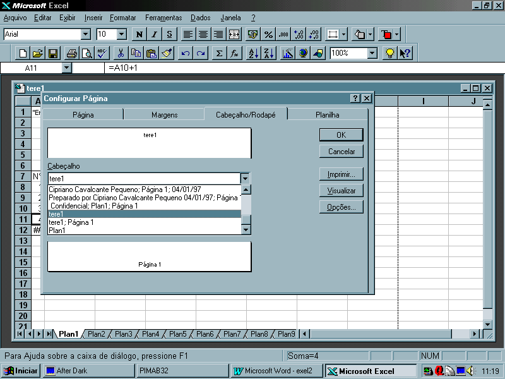Screen dimensions: 505x379
Task: Select "Confidencial; Plan1; Página 1" header option
Action: tap(145, 206)
